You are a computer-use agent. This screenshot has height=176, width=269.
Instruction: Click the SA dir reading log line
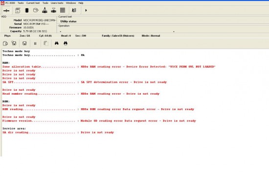pos(58,133)
